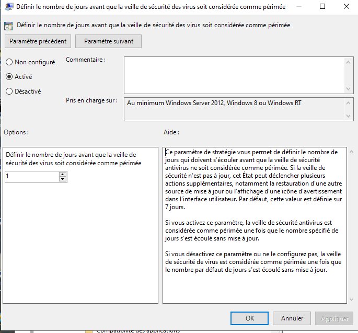358x333 pixels.
Task: Confirm with the OK button
Action: pyautogui.click(x=250, y=318)
